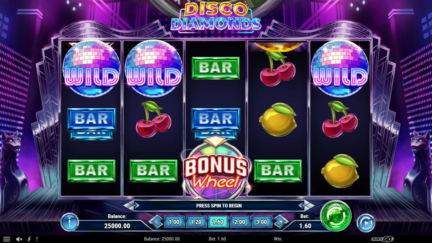Viewport: 432px width, 243px height.
Task: Toggle the muted sound speaker icon
Action: point(20,239)
